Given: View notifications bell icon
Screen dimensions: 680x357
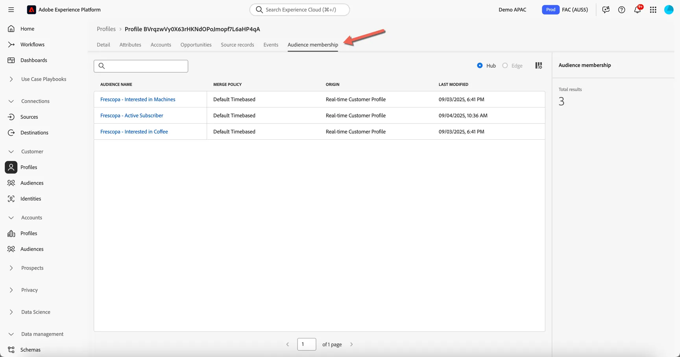Looking at the screenshot, I should pyautogui.click(x=637, y=9).
